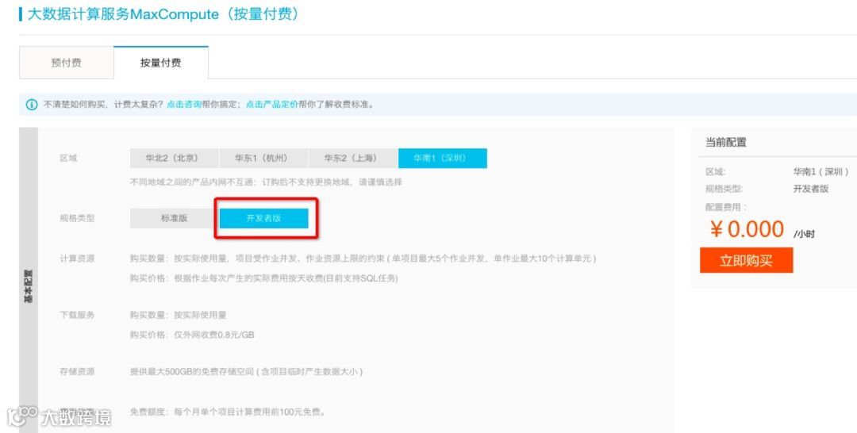Choose region 华东1（杭州）

click(263, 159)
